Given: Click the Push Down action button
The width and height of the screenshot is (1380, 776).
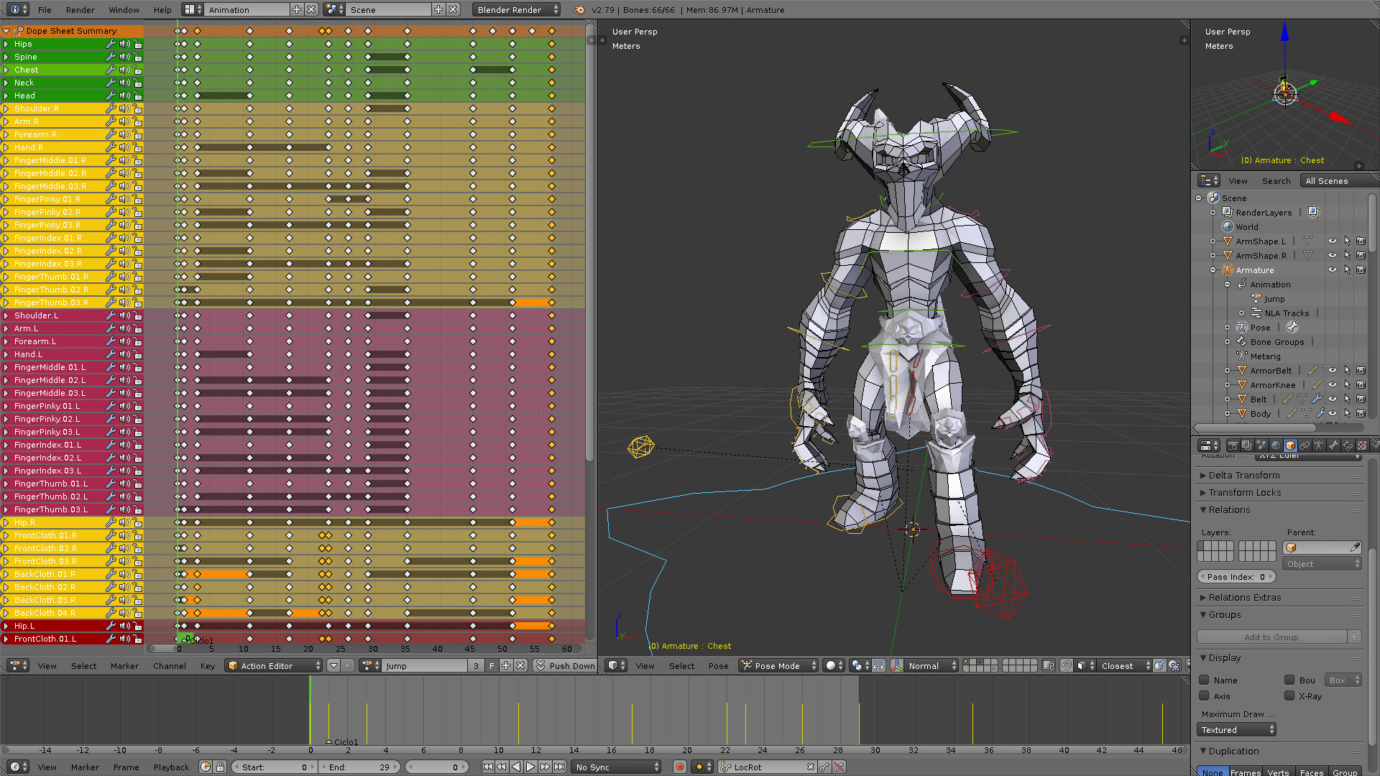Looking at the screenshot, I should (565, 666).
